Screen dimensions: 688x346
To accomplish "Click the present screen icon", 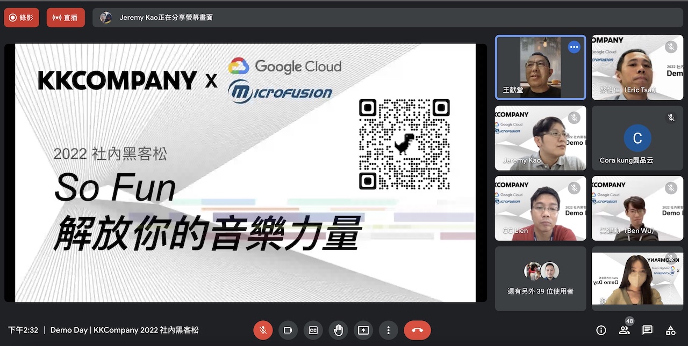I will coord(363,330).
